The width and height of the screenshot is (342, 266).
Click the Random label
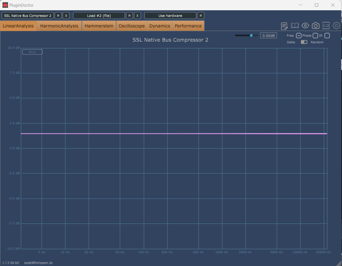pos(317,42)
